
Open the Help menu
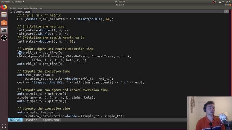40,8
